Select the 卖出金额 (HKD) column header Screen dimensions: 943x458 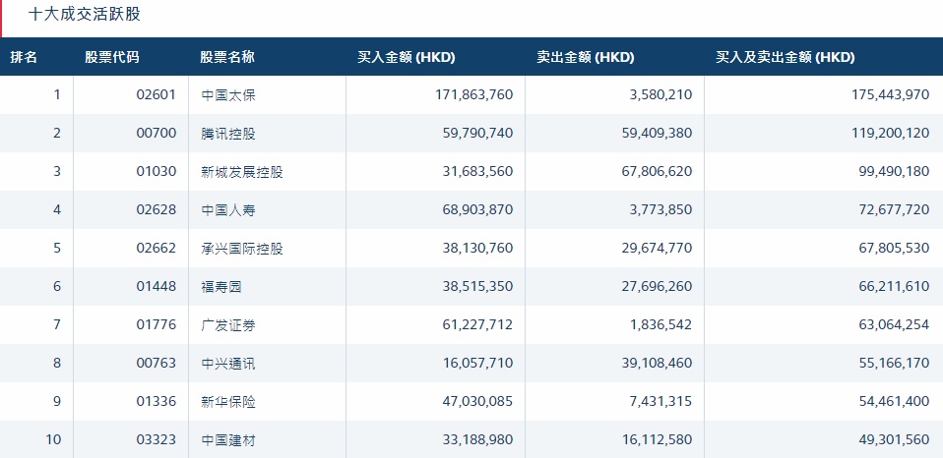[x=585, y=57]
